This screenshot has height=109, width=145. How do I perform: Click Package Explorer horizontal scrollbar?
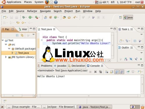pos(18,96)
